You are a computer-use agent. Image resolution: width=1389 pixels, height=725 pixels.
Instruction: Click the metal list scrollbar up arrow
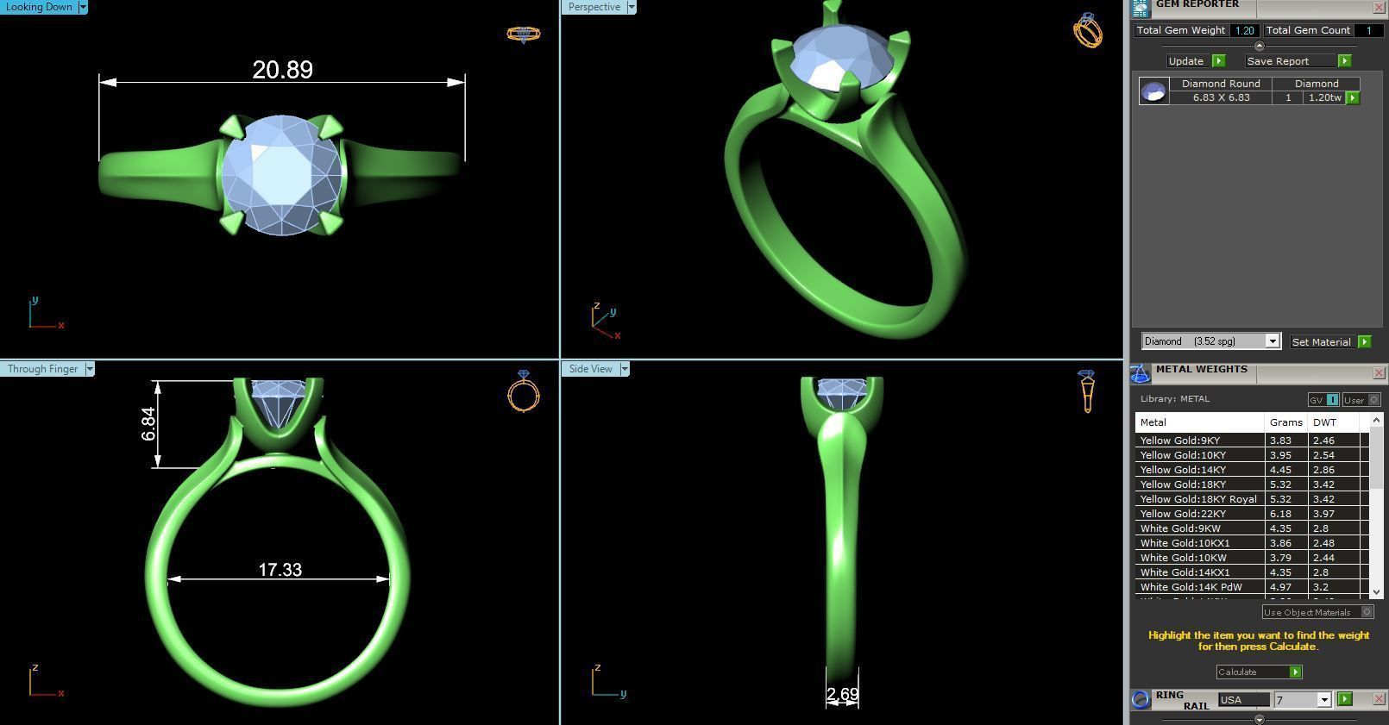point(1376,420)
